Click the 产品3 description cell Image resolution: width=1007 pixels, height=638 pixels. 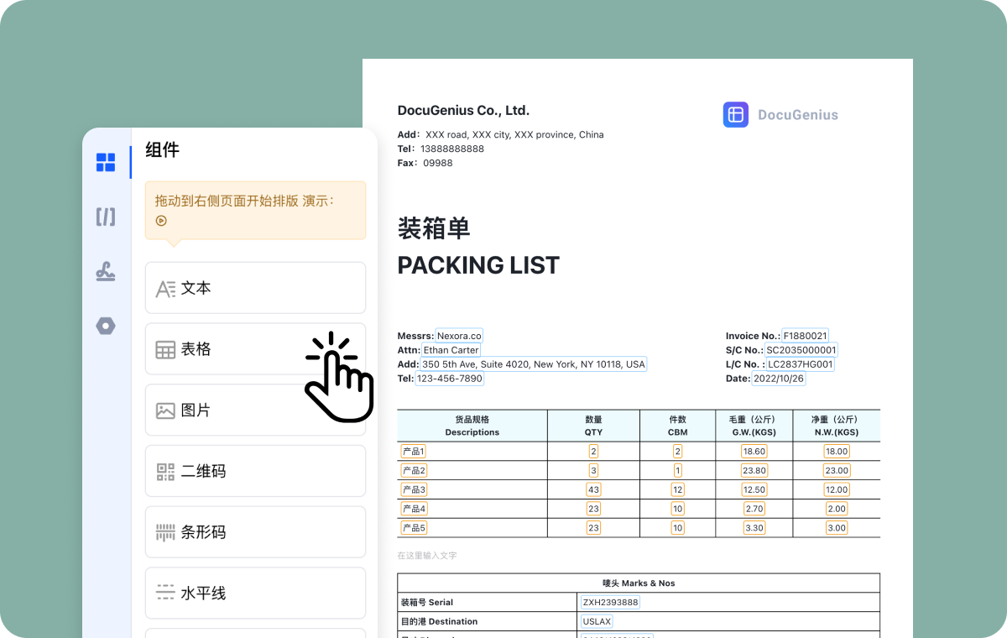[414, 489]
